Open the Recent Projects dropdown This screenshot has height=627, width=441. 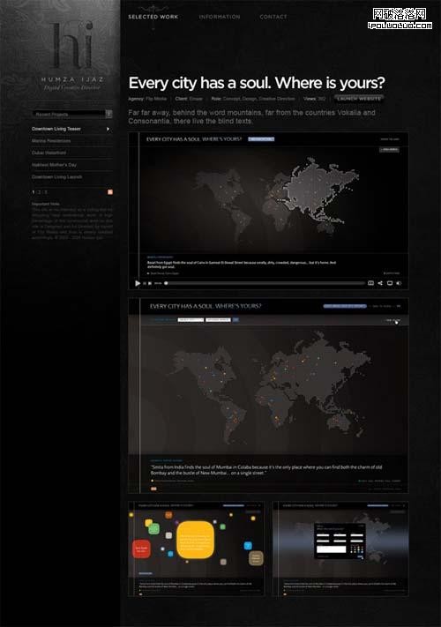click(72, 114)
